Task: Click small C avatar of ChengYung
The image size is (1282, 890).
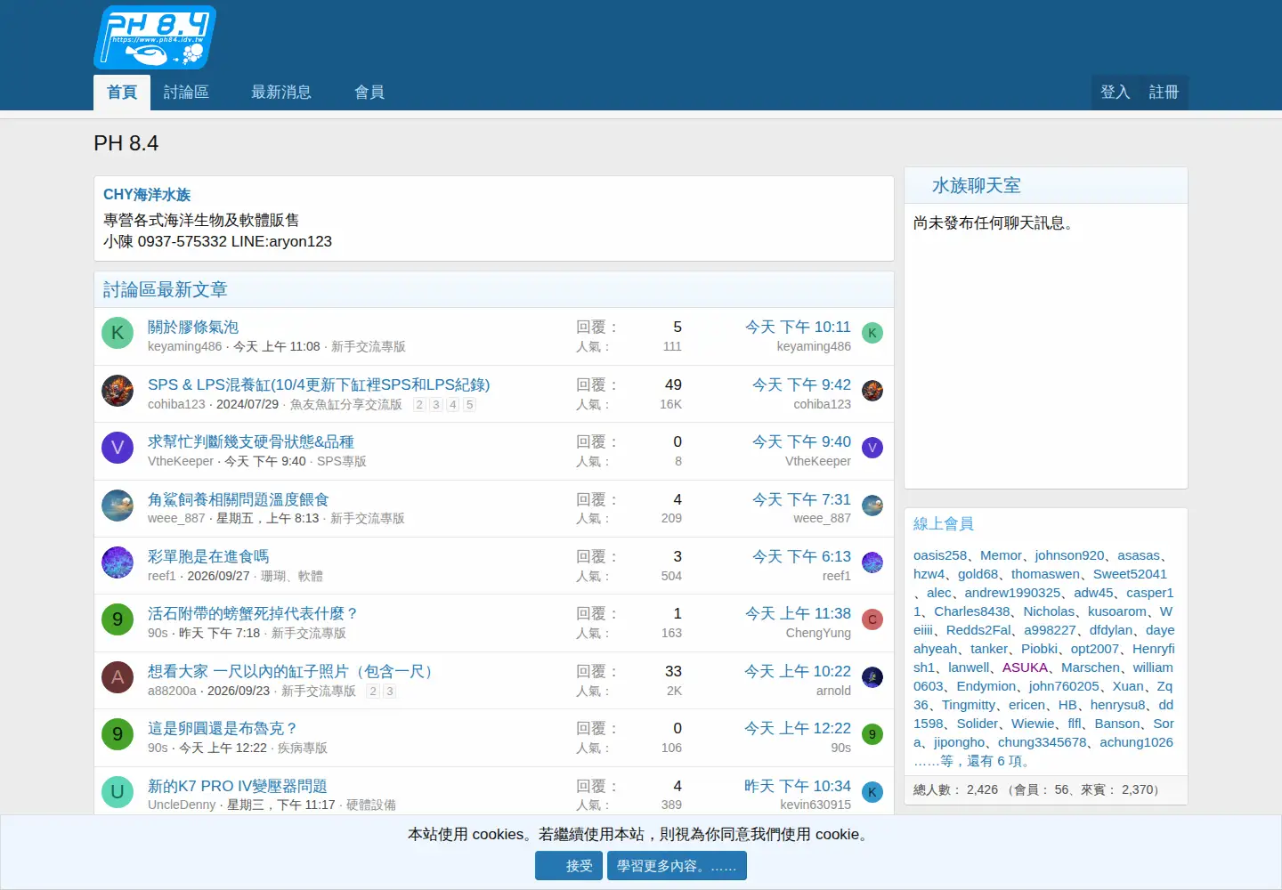Action: (872, 619)
